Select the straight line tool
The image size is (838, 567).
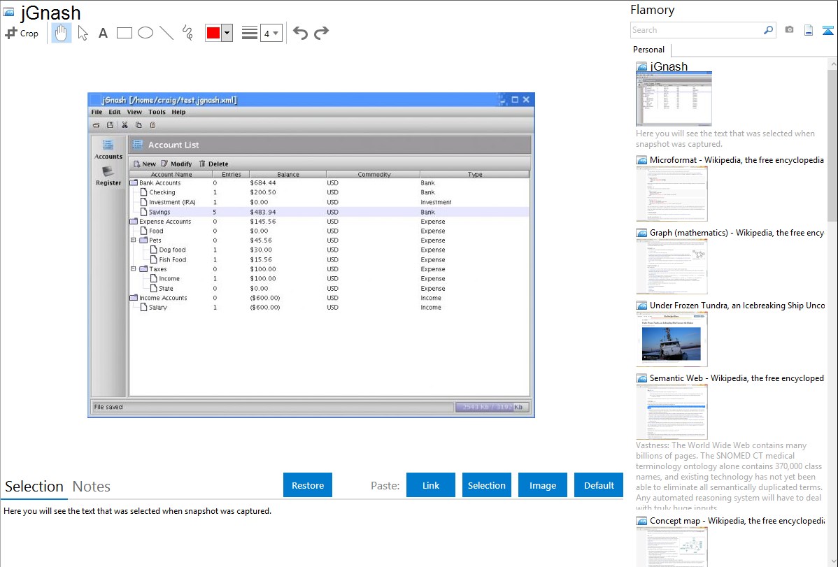pos(166,33)
